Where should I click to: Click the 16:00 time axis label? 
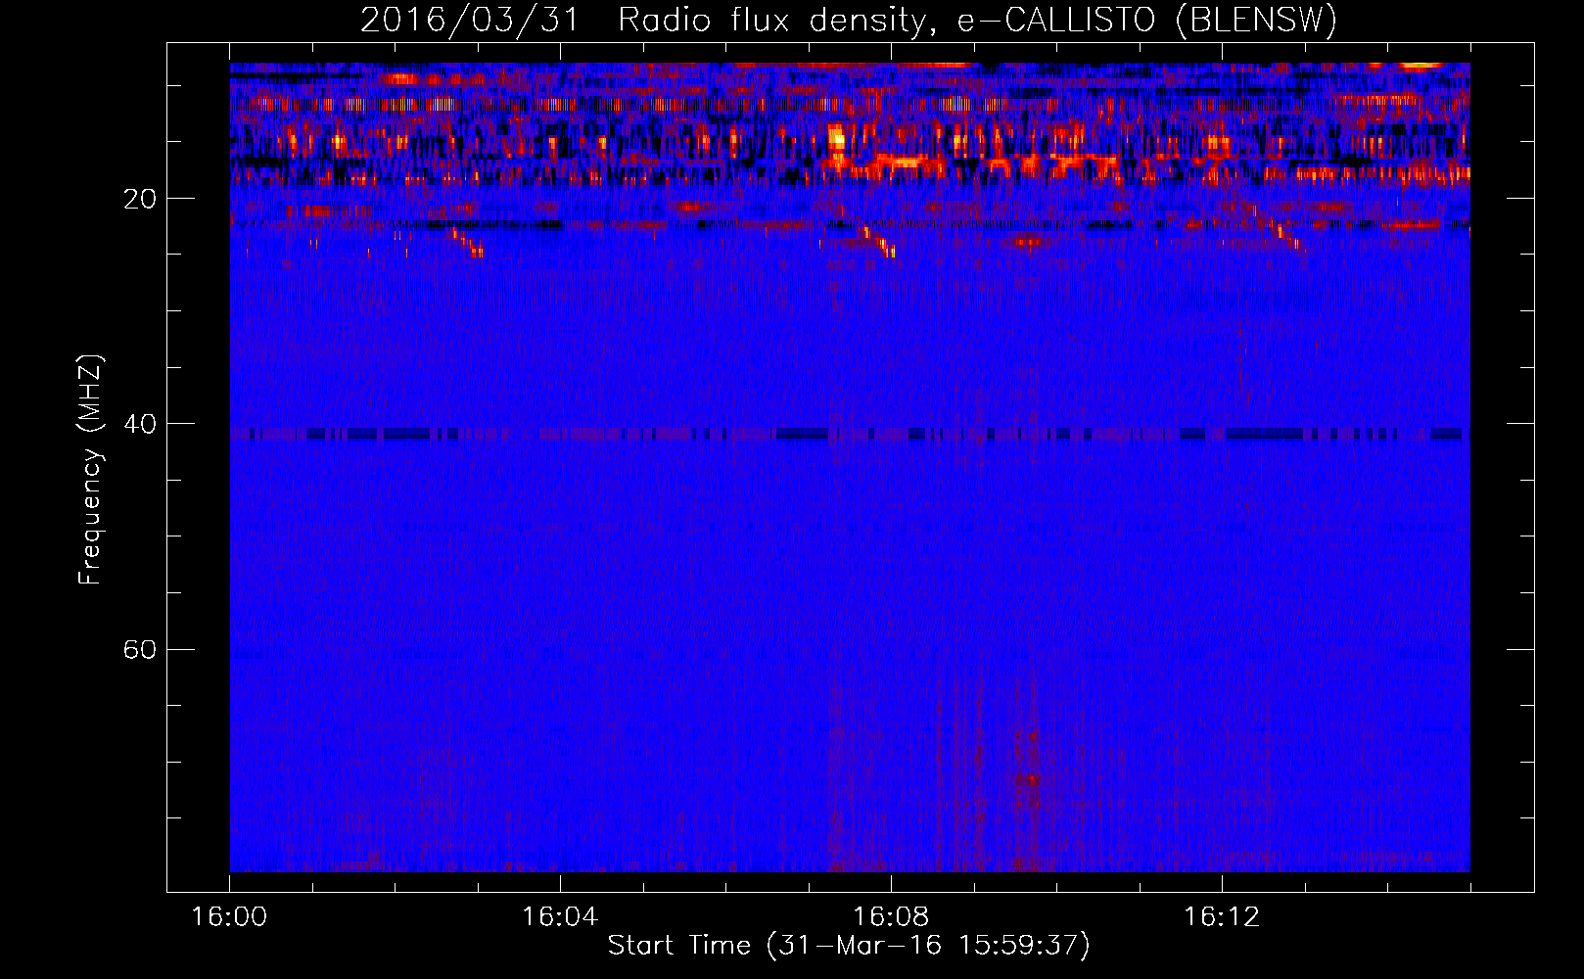point(229,917)
